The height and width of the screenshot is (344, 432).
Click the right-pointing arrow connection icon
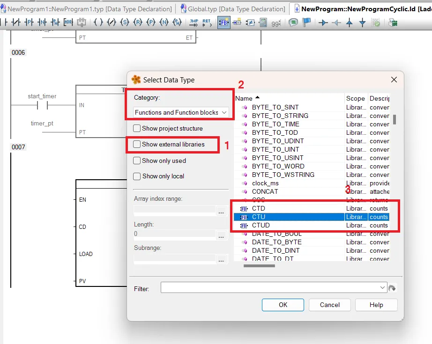tap(323, 22)
